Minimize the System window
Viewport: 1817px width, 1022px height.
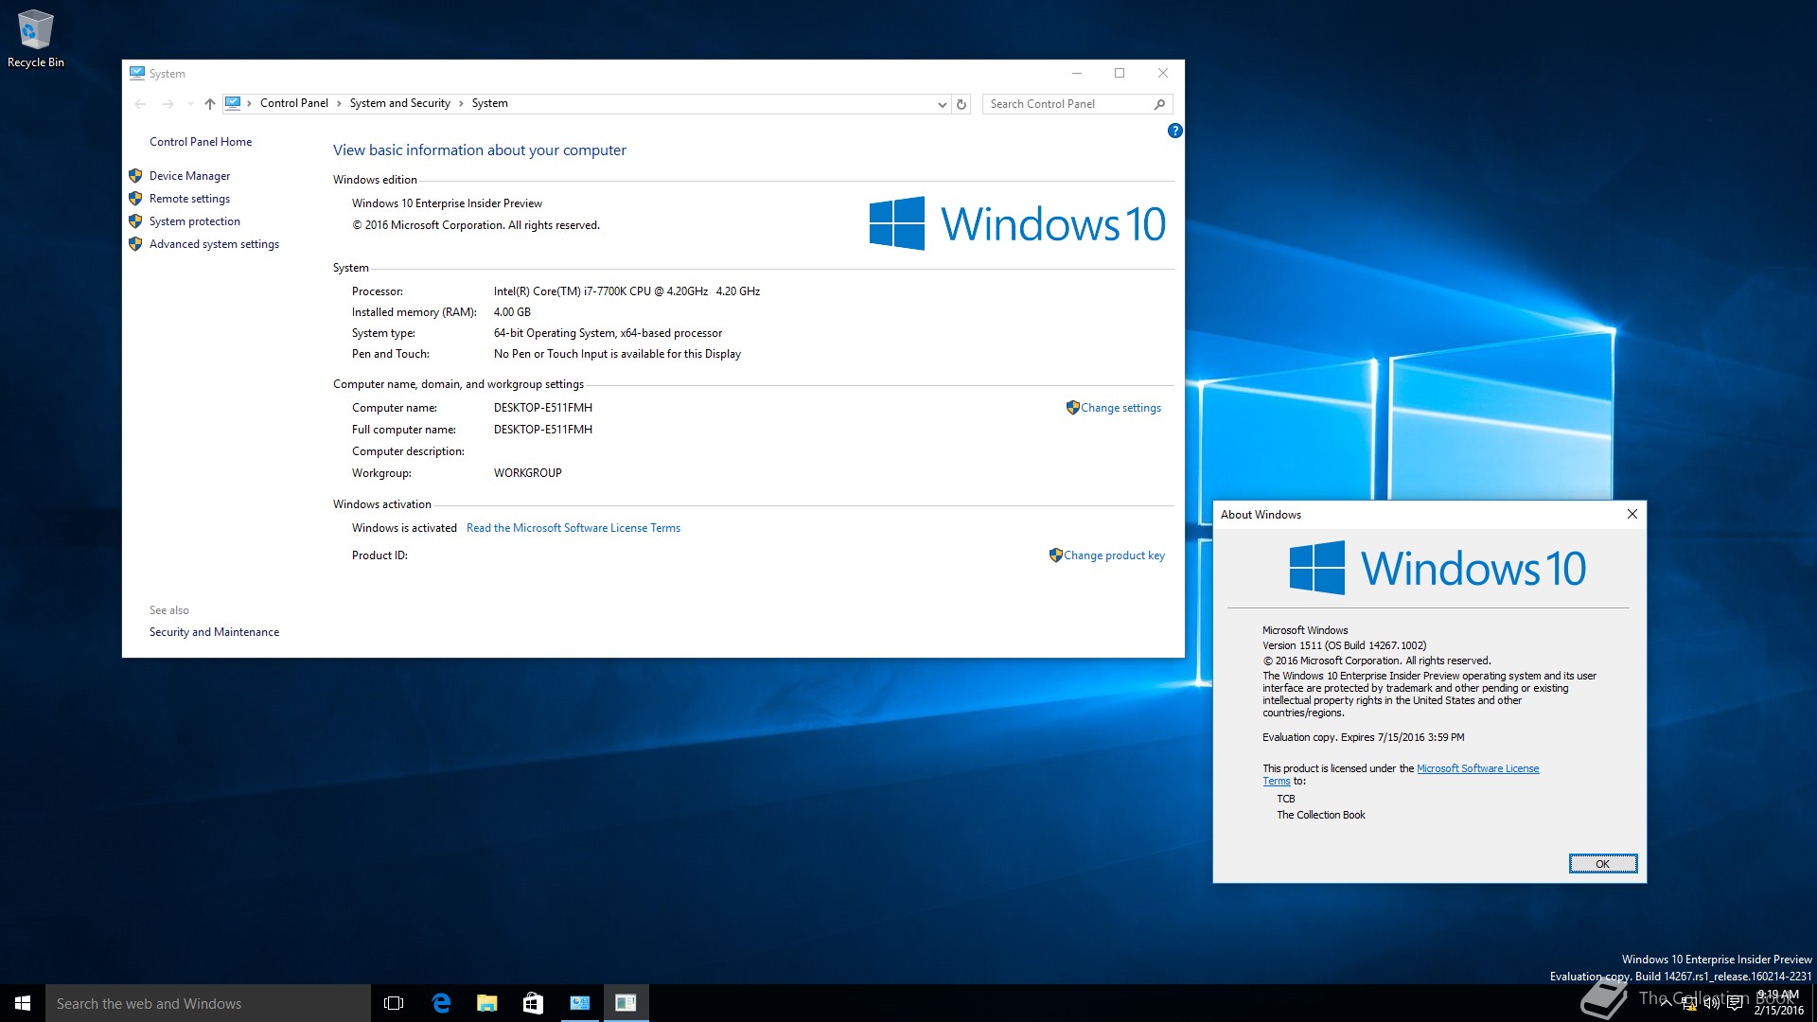(x=1076, y=73)
